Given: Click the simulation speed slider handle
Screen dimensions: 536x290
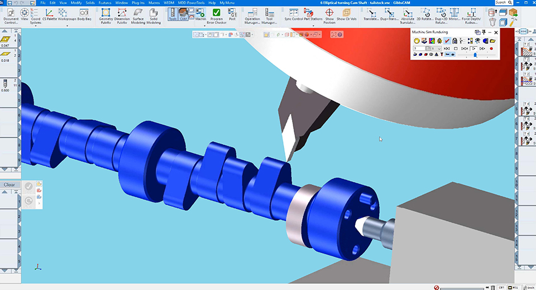Looking at the screenshot, I should (x=475, y=55).
